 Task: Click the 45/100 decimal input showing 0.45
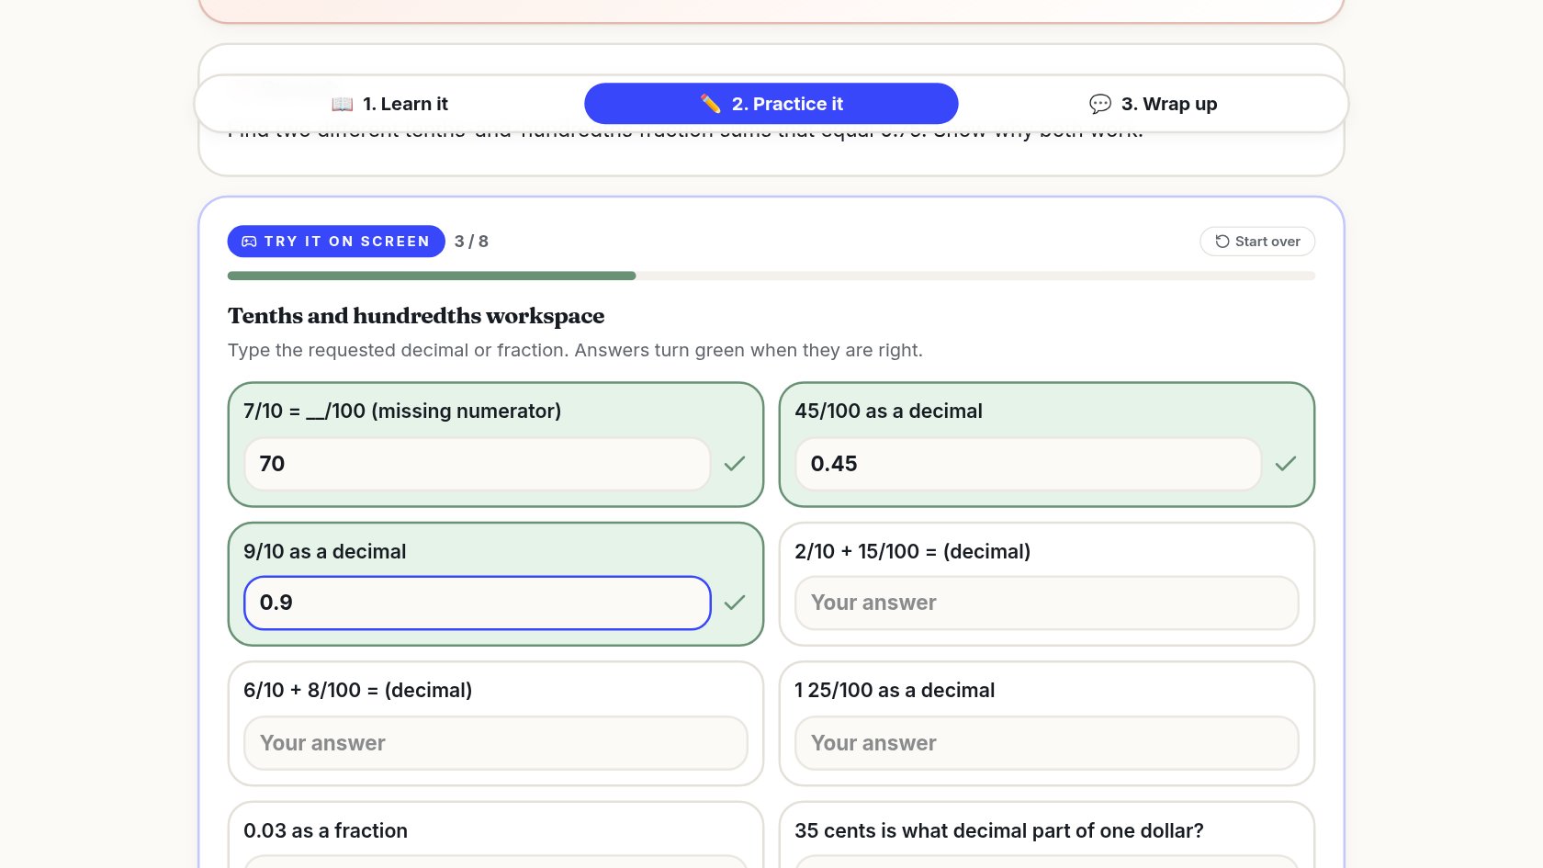point(1029,464)
